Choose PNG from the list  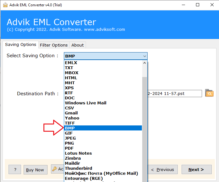(x=103, y=143)
